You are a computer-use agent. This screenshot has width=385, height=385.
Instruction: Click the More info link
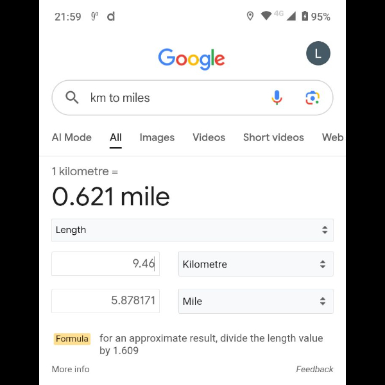click(x=71, y=369)
